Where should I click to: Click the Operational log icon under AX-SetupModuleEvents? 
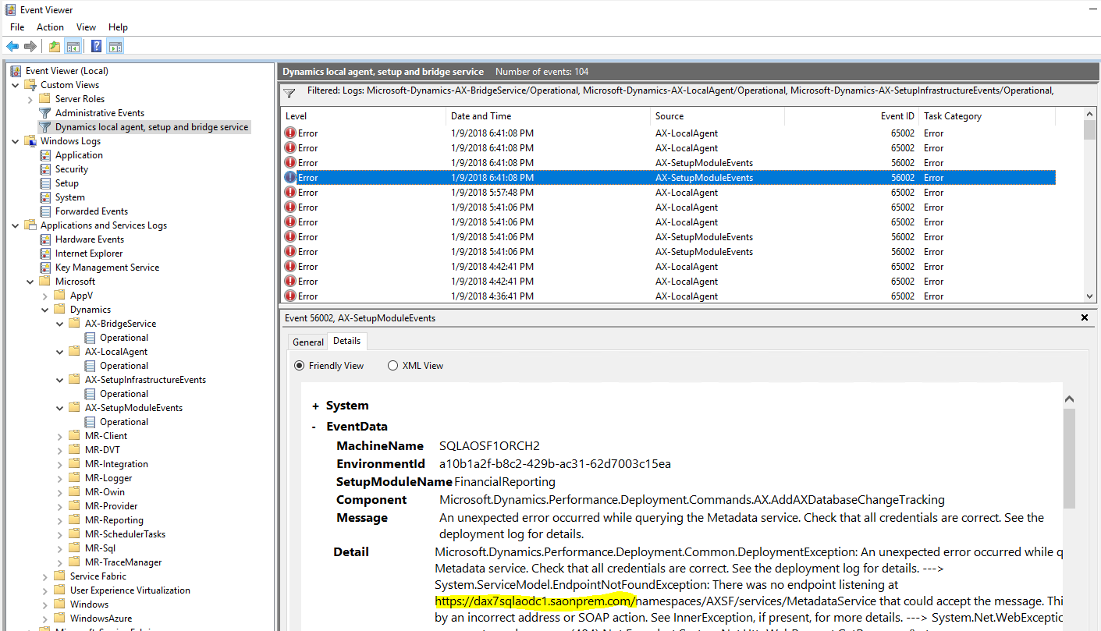coord(90,422)
